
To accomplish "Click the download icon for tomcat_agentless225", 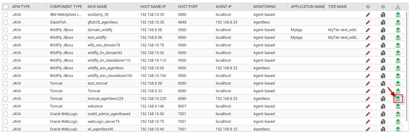I will pos(398,99).
